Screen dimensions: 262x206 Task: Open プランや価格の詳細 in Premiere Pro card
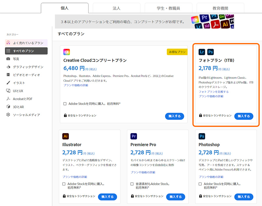[x=143, y=172]
